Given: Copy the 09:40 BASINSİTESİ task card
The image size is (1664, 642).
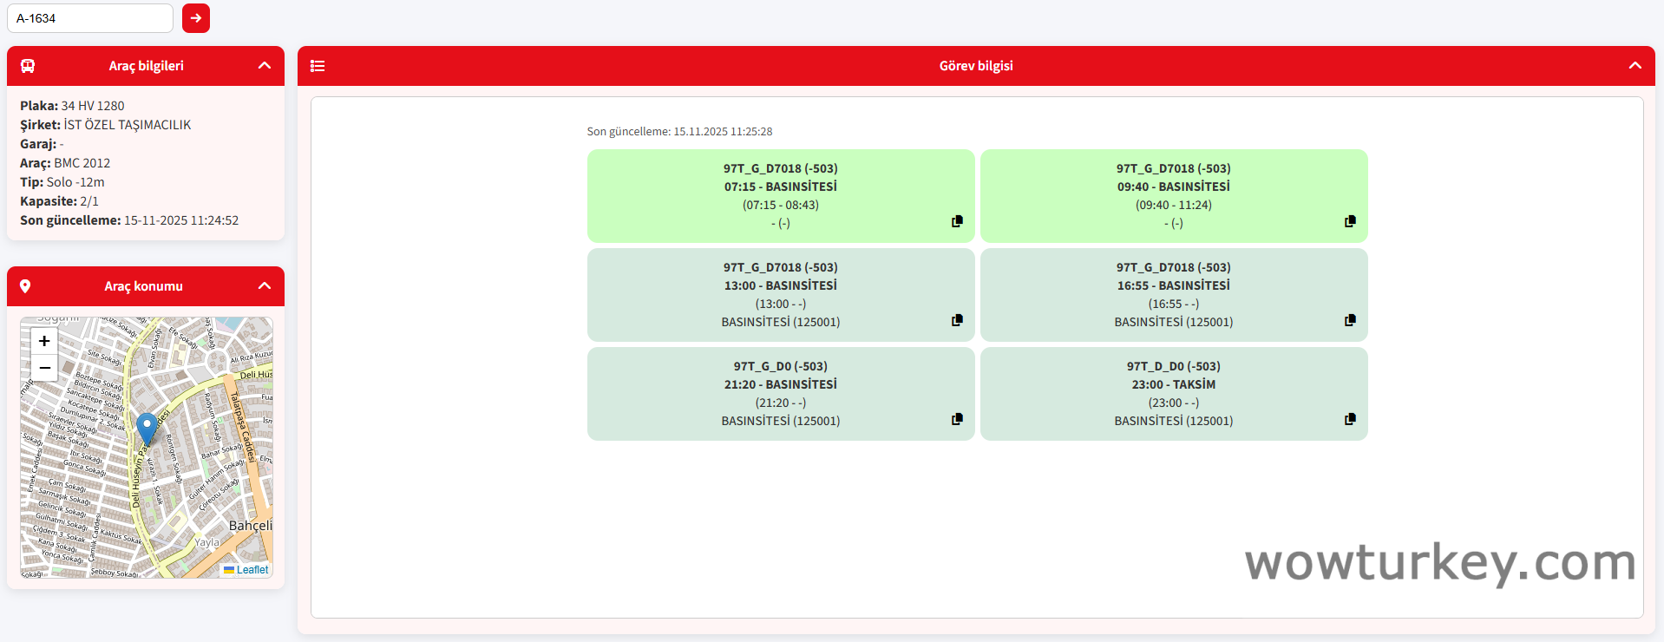Looking at the screenshot, I should (1350, 221).
